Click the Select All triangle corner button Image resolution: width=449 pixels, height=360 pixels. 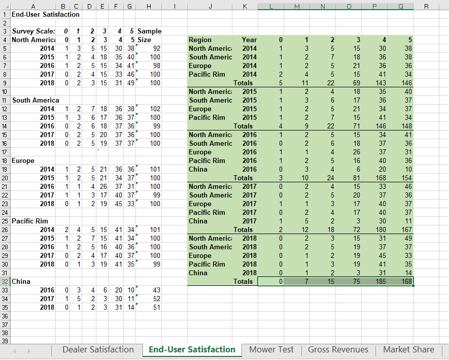(x=7, y=7)
